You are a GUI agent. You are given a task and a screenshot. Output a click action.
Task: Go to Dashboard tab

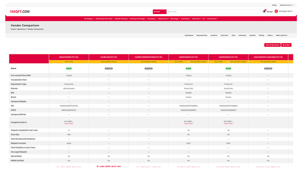(189, 35)
